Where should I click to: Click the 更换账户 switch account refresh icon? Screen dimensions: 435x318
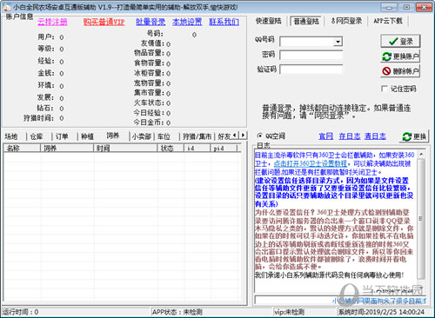tap(386, 56)
